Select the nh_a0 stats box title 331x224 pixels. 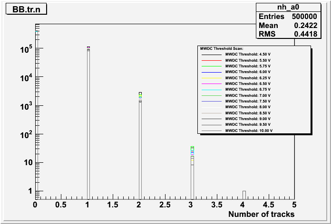(288, 8)
